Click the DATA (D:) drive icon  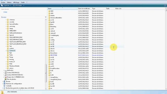click(x=5, y=70)
